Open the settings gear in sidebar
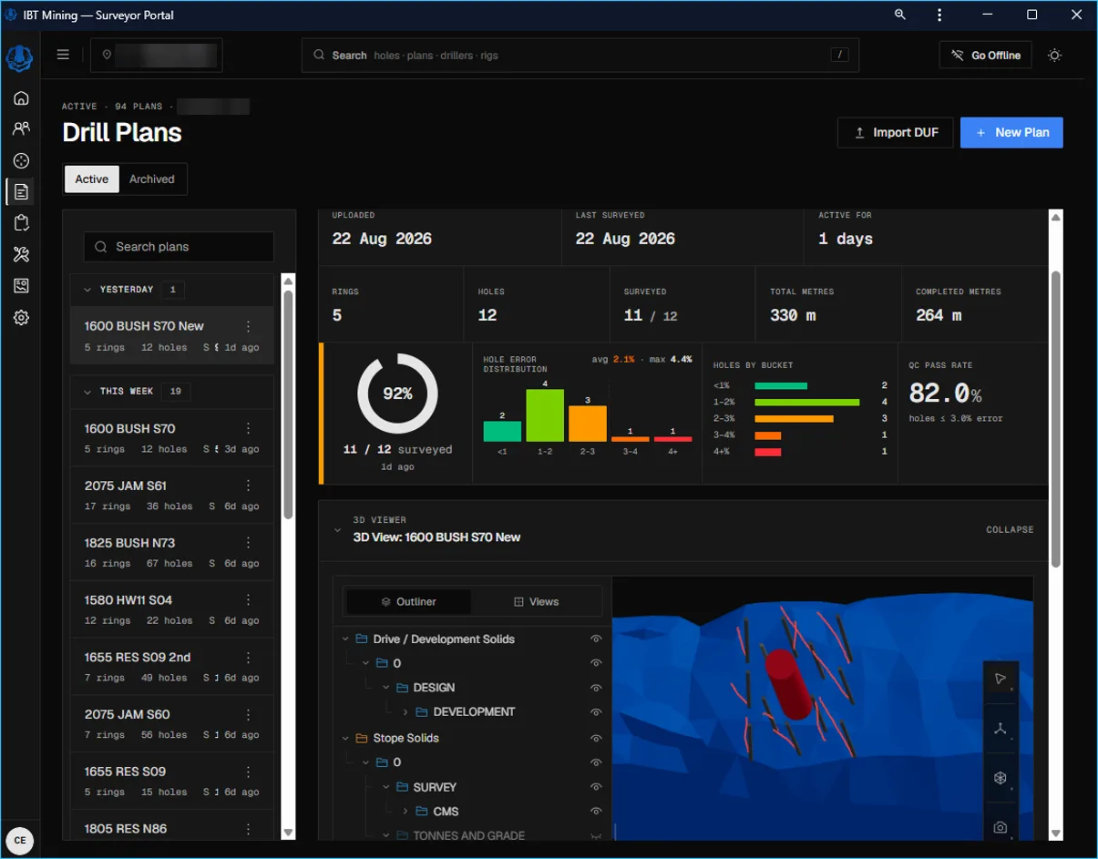Screen dimensions: 1098x859 pos(21,318)
